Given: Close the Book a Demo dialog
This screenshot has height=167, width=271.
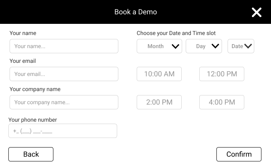Looking at the screenshot, I should [257, 12].
